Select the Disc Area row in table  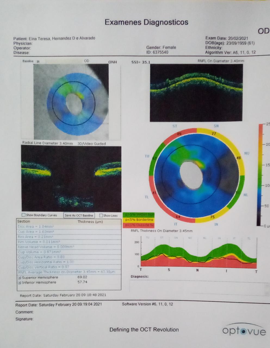pos(69,226)
